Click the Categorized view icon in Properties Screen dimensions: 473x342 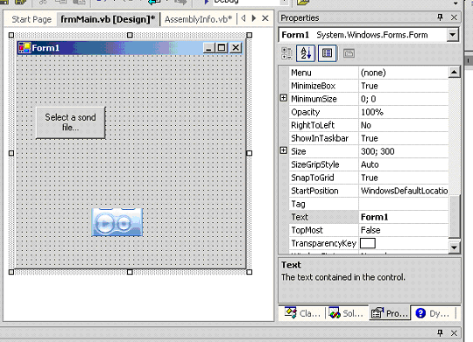pos(286,53)
